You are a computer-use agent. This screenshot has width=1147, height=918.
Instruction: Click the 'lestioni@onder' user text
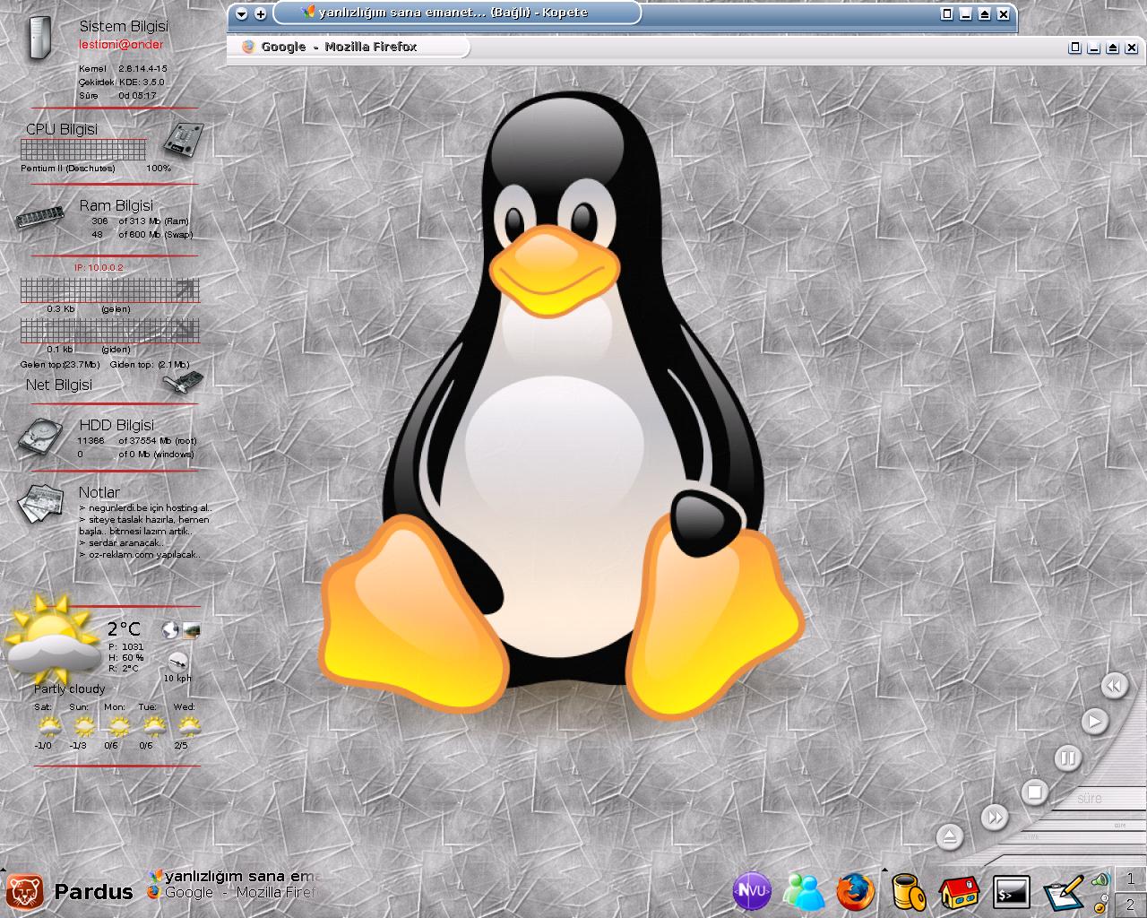pos(121,44)
